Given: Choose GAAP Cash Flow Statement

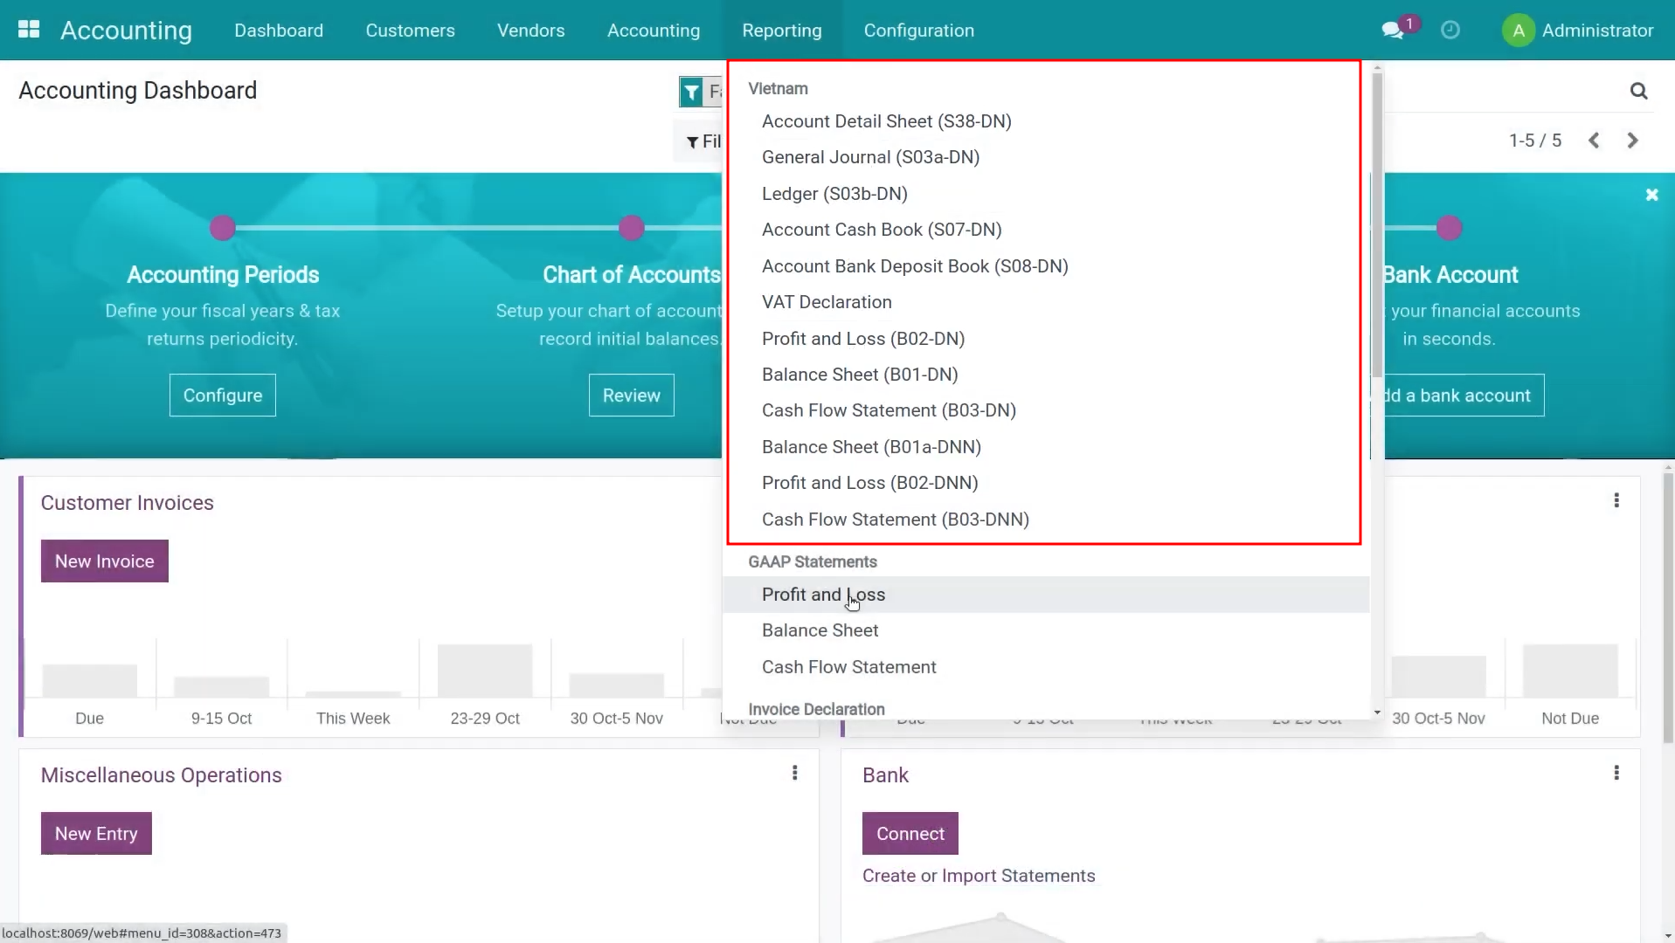Looking at the screenshot, I should [x=848, y=667].
